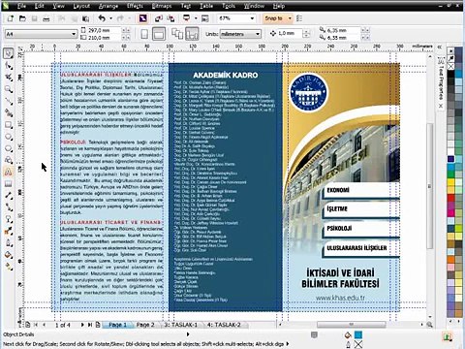Click the Print icon
The height and width of the screenshot is (349, 465).
coord(46,18)
